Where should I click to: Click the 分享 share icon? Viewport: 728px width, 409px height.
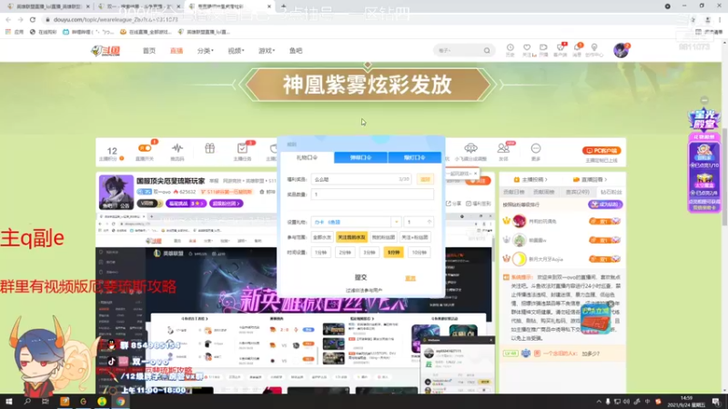point(453,204)
